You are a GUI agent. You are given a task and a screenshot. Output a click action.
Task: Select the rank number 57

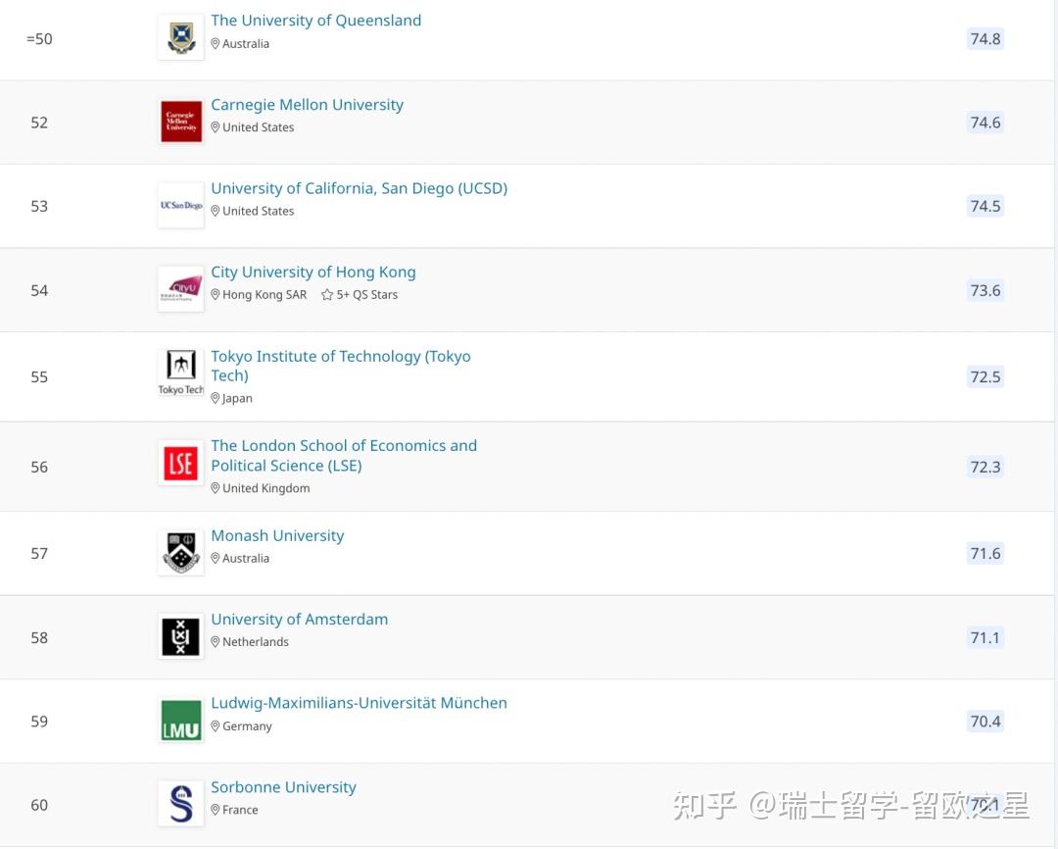click(x=39, y=554)
